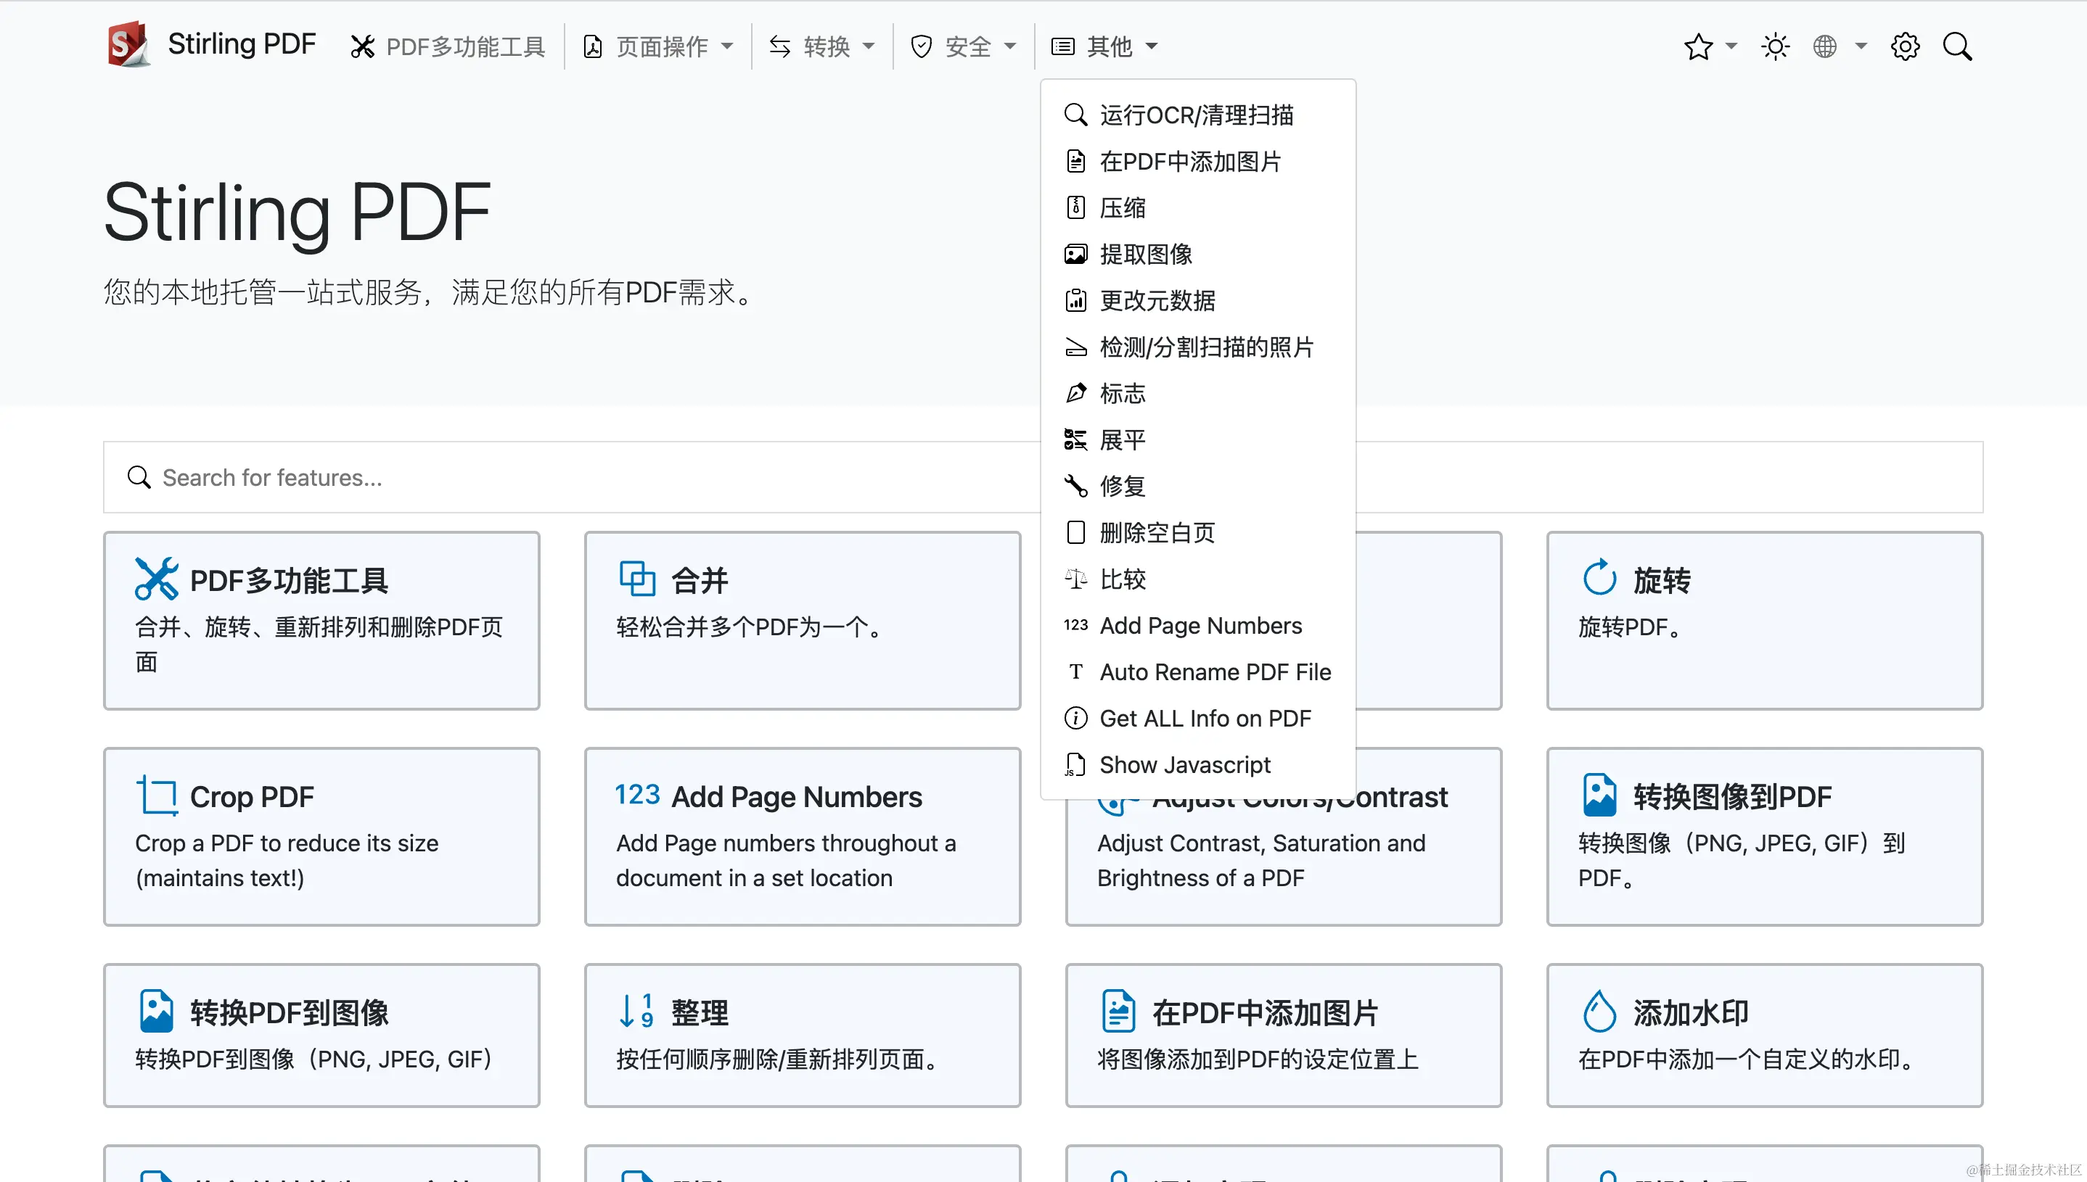
Task: Click the blank page icon for 删除空白页
Action: [x=1075, y=532]
